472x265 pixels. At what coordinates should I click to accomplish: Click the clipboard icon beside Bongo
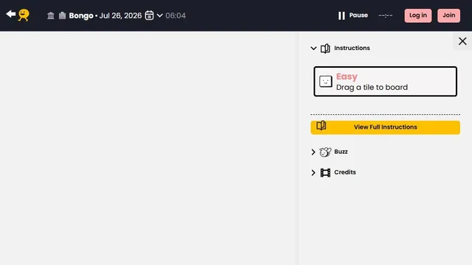(x=62, y=15)
